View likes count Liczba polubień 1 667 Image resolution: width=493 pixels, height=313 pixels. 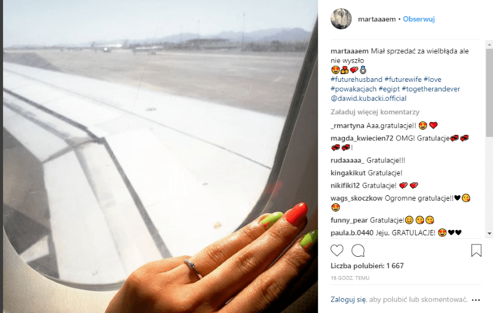[367, 266]
